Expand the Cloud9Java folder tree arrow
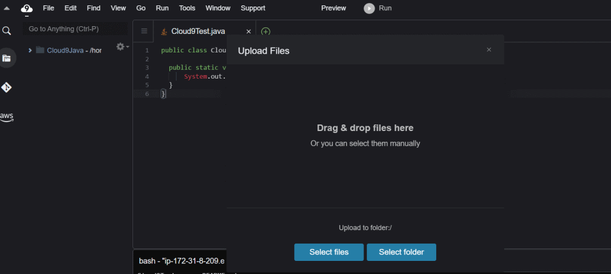 point(30,51)
